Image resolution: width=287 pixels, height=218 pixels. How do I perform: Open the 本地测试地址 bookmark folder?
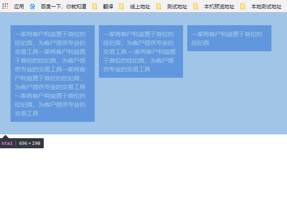pos(266,7)
